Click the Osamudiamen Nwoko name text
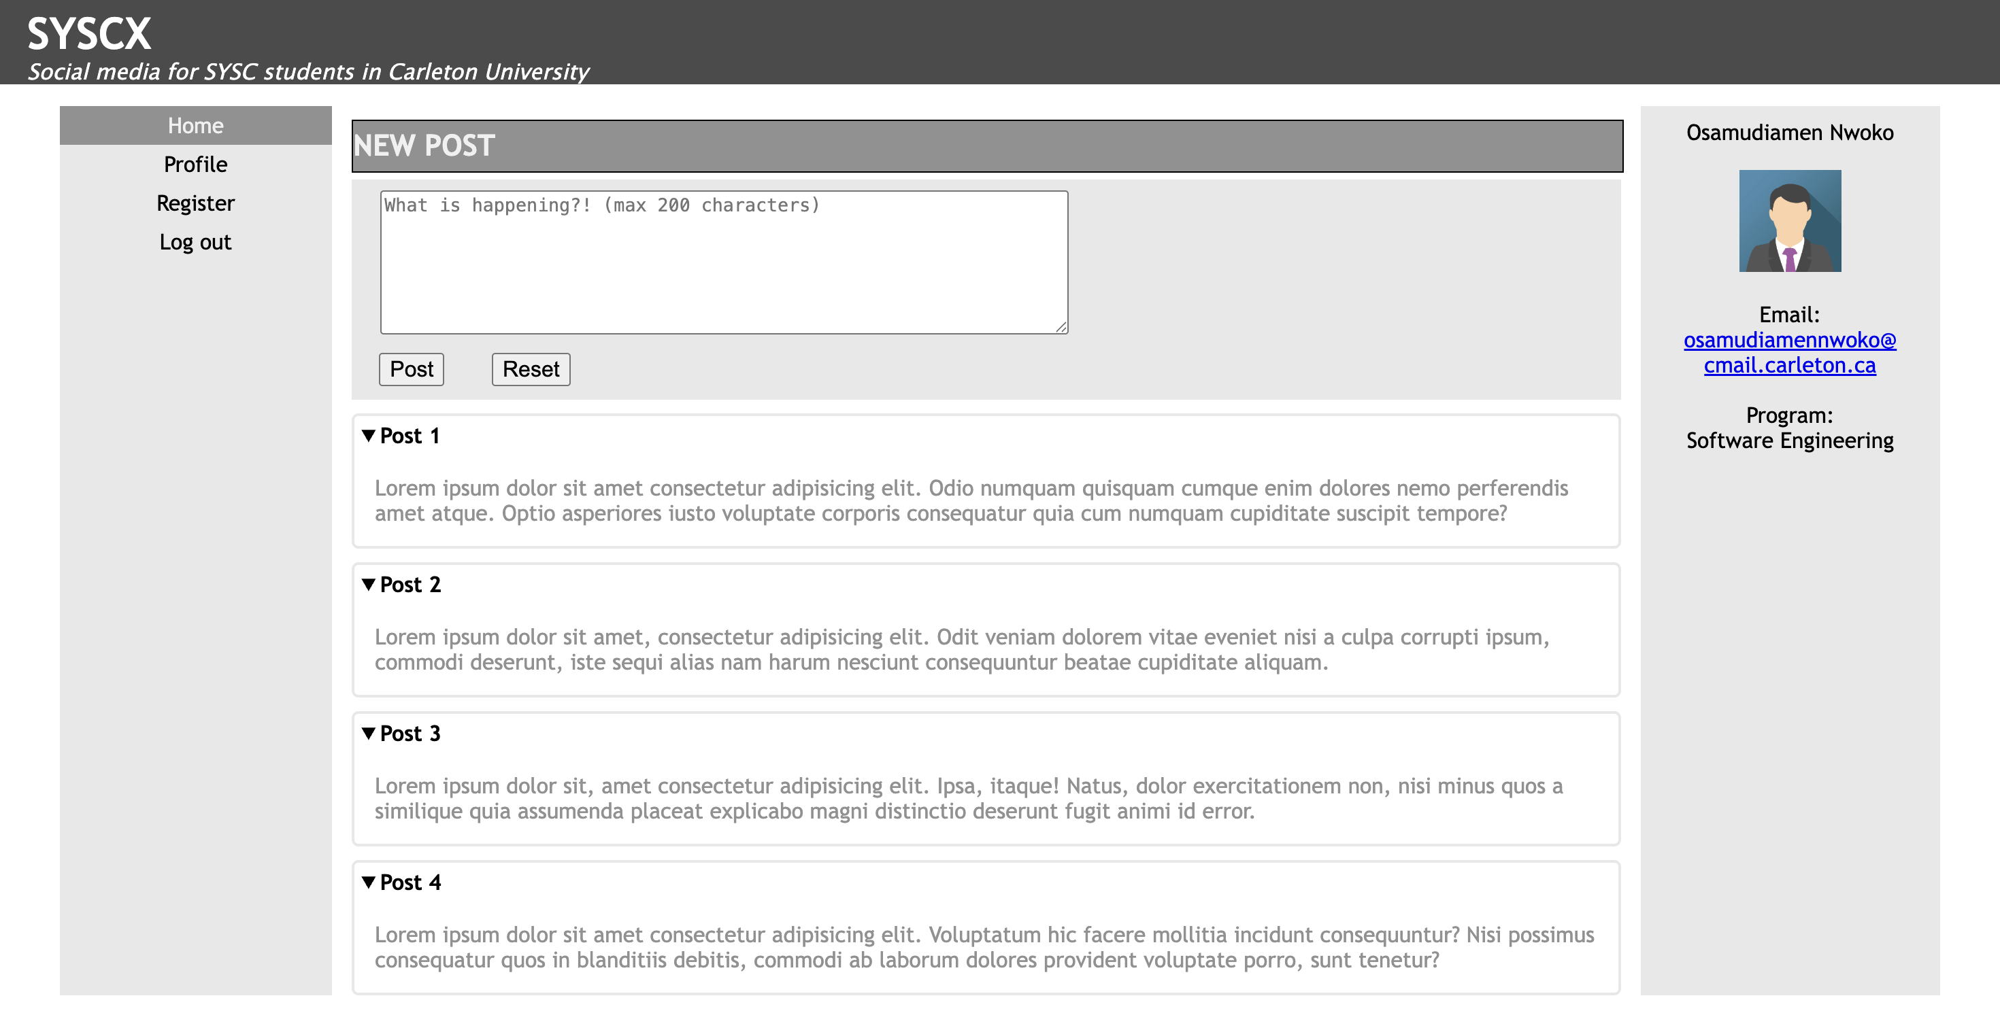2000x1013 pixels. click(x=1790, y=133)
